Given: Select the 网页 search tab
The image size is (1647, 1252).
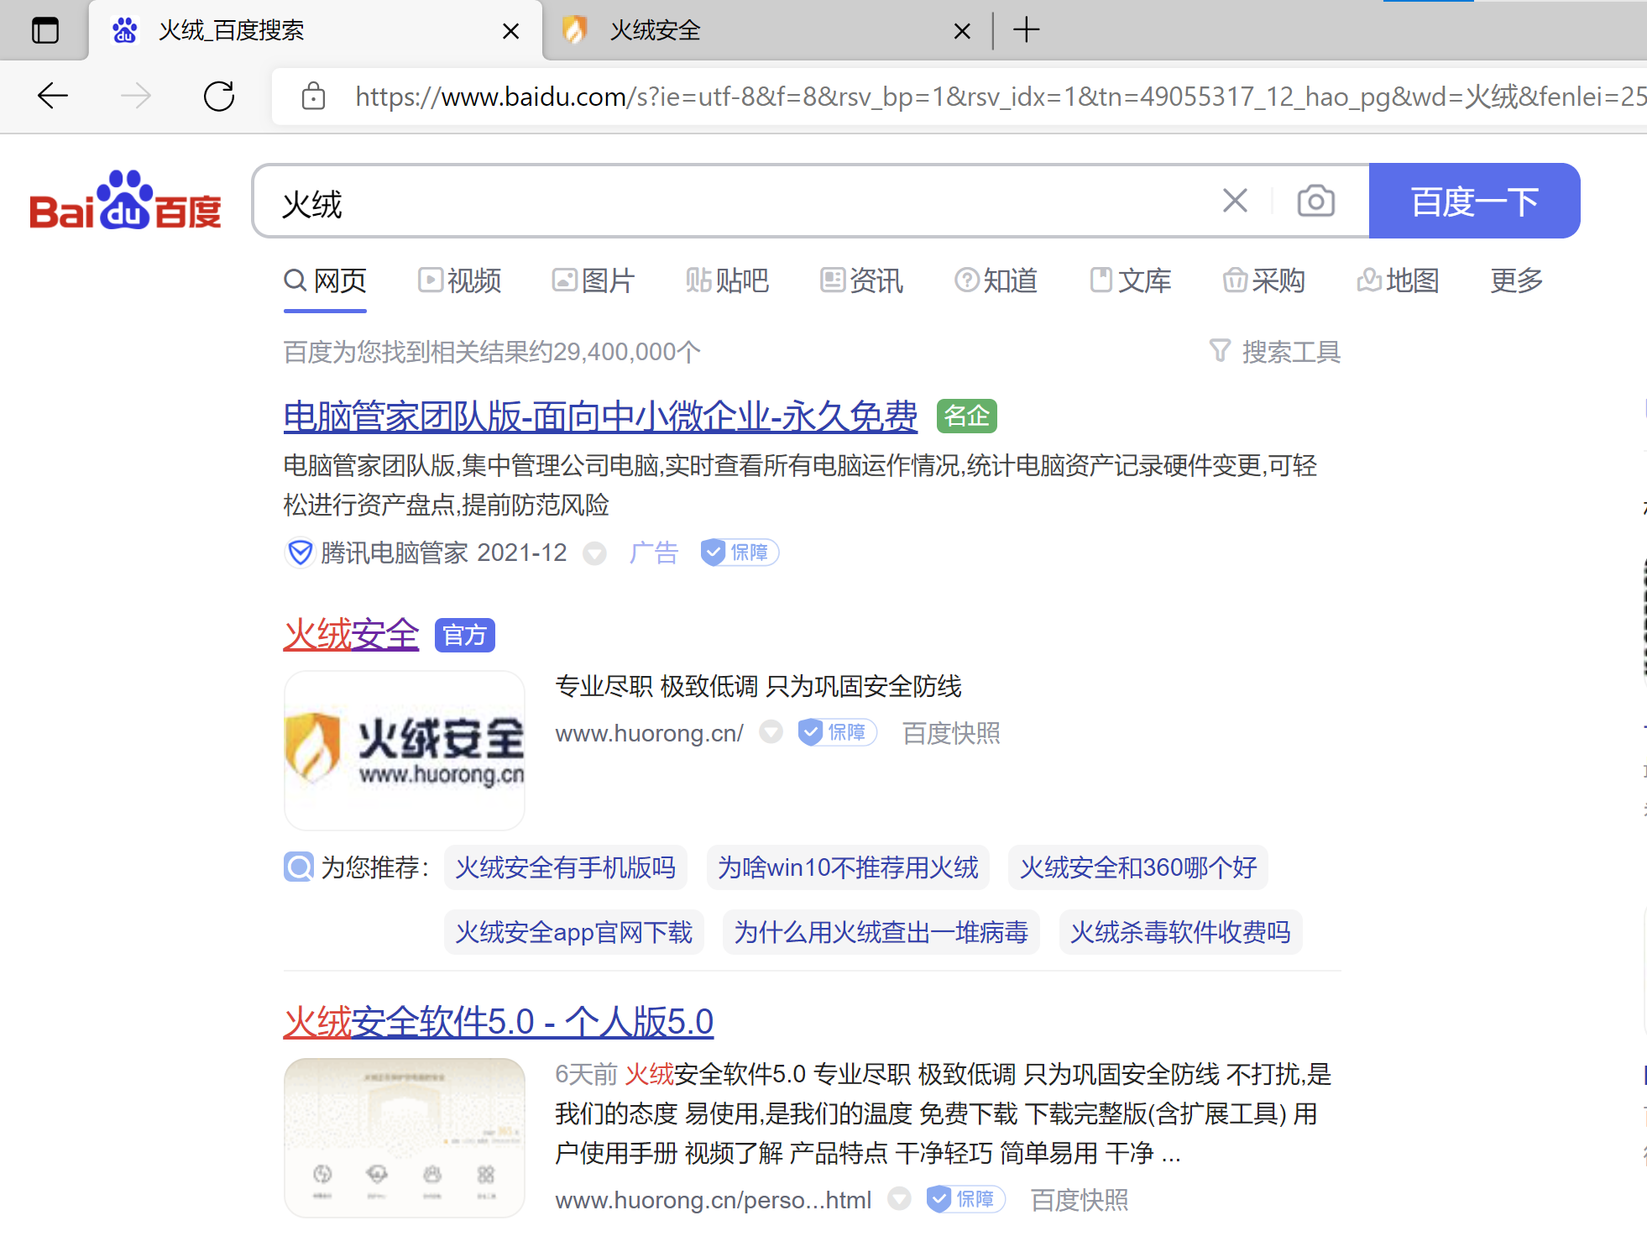Looking at the screenshot, I should [326, 280].
